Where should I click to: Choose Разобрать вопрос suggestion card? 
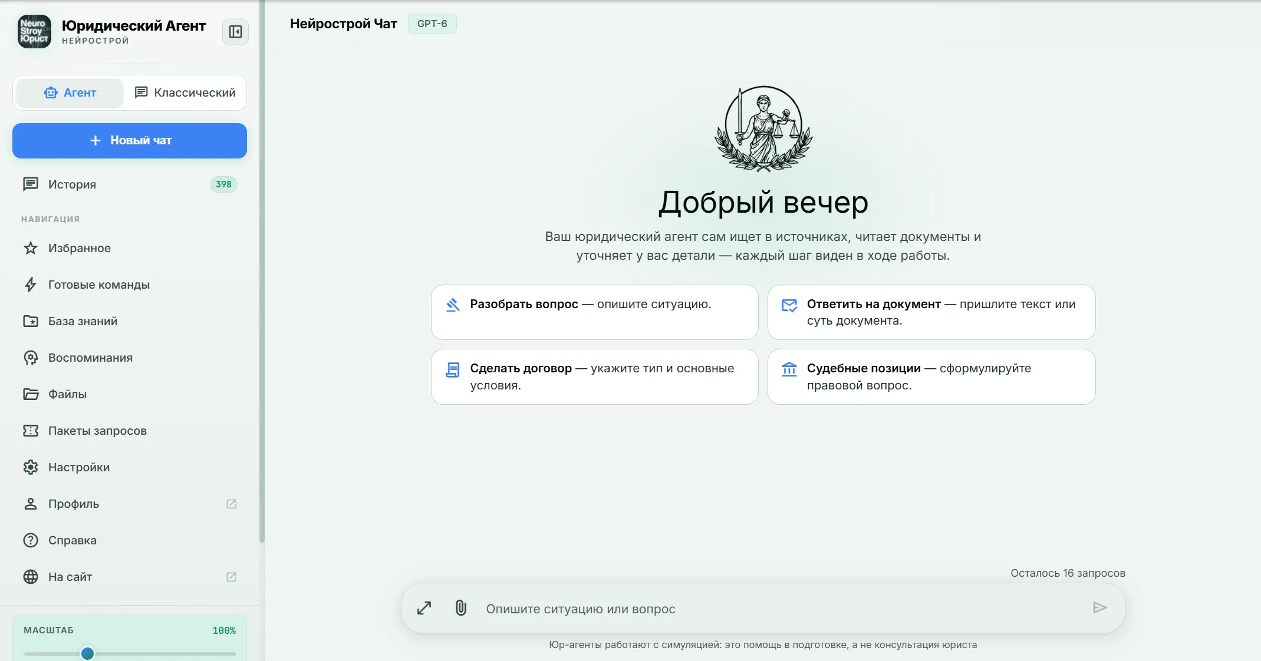click(x=594, y=312)
